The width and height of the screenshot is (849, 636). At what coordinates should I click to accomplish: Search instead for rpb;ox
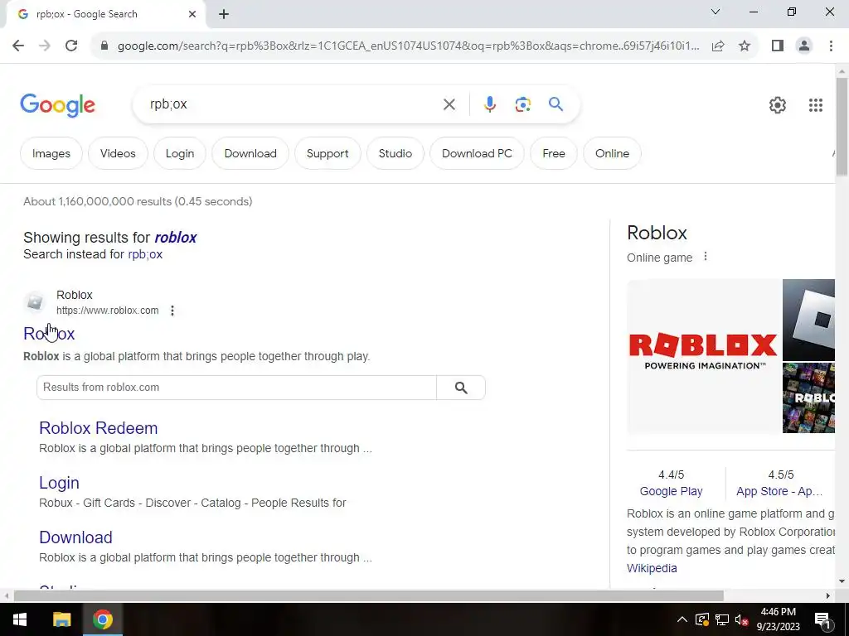coord(145,255)
